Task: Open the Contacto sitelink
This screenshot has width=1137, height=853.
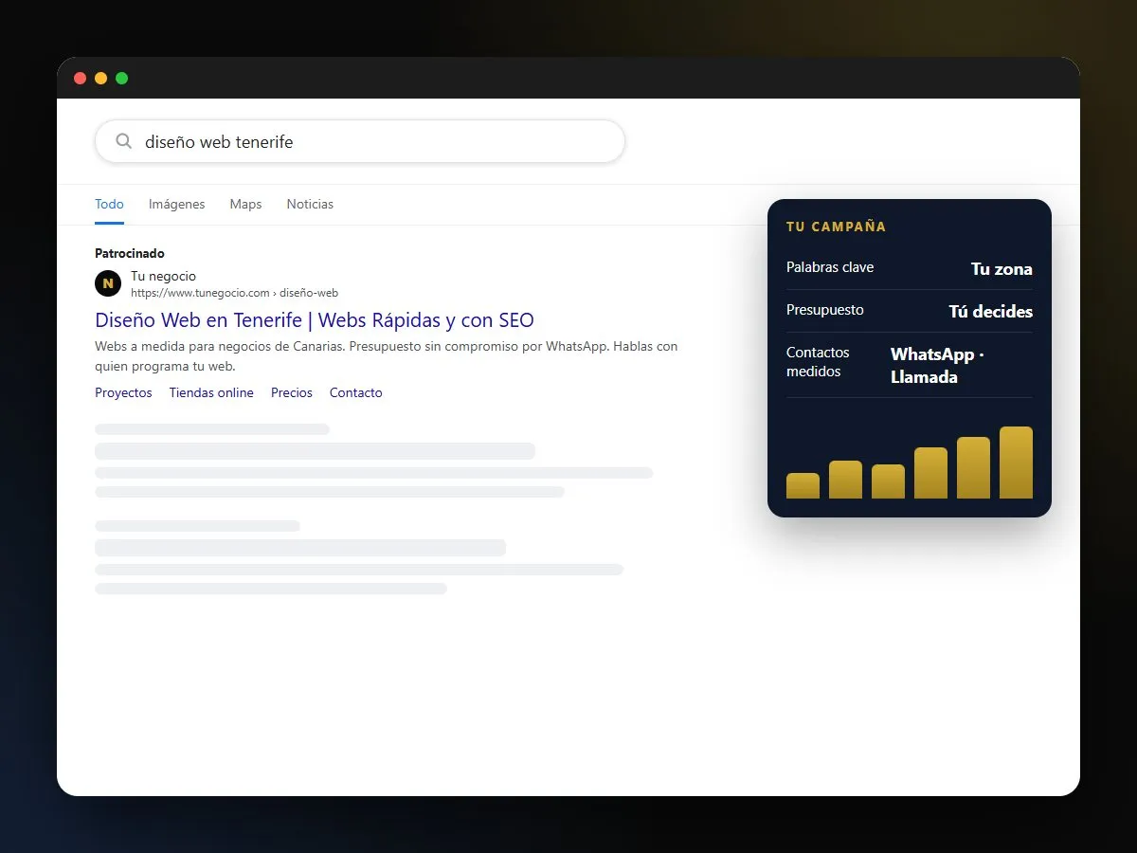Action: tap(356, 392)
